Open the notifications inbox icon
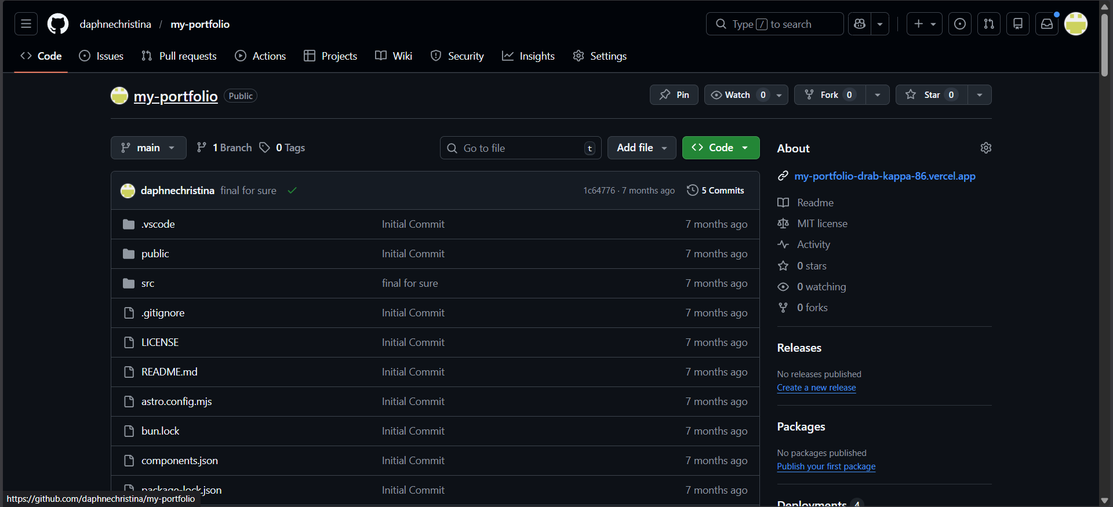The image size is (1113, 507). [x=1047, y=24]
